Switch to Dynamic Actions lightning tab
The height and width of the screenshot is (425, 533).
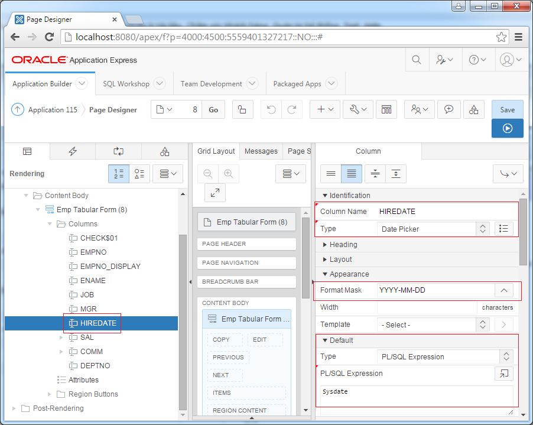73,151
